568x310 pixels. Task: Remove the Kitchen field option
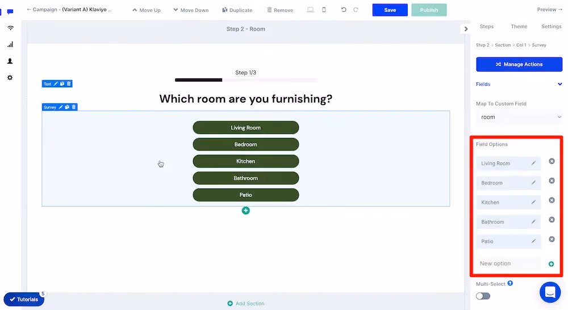(x=552, y=200)
